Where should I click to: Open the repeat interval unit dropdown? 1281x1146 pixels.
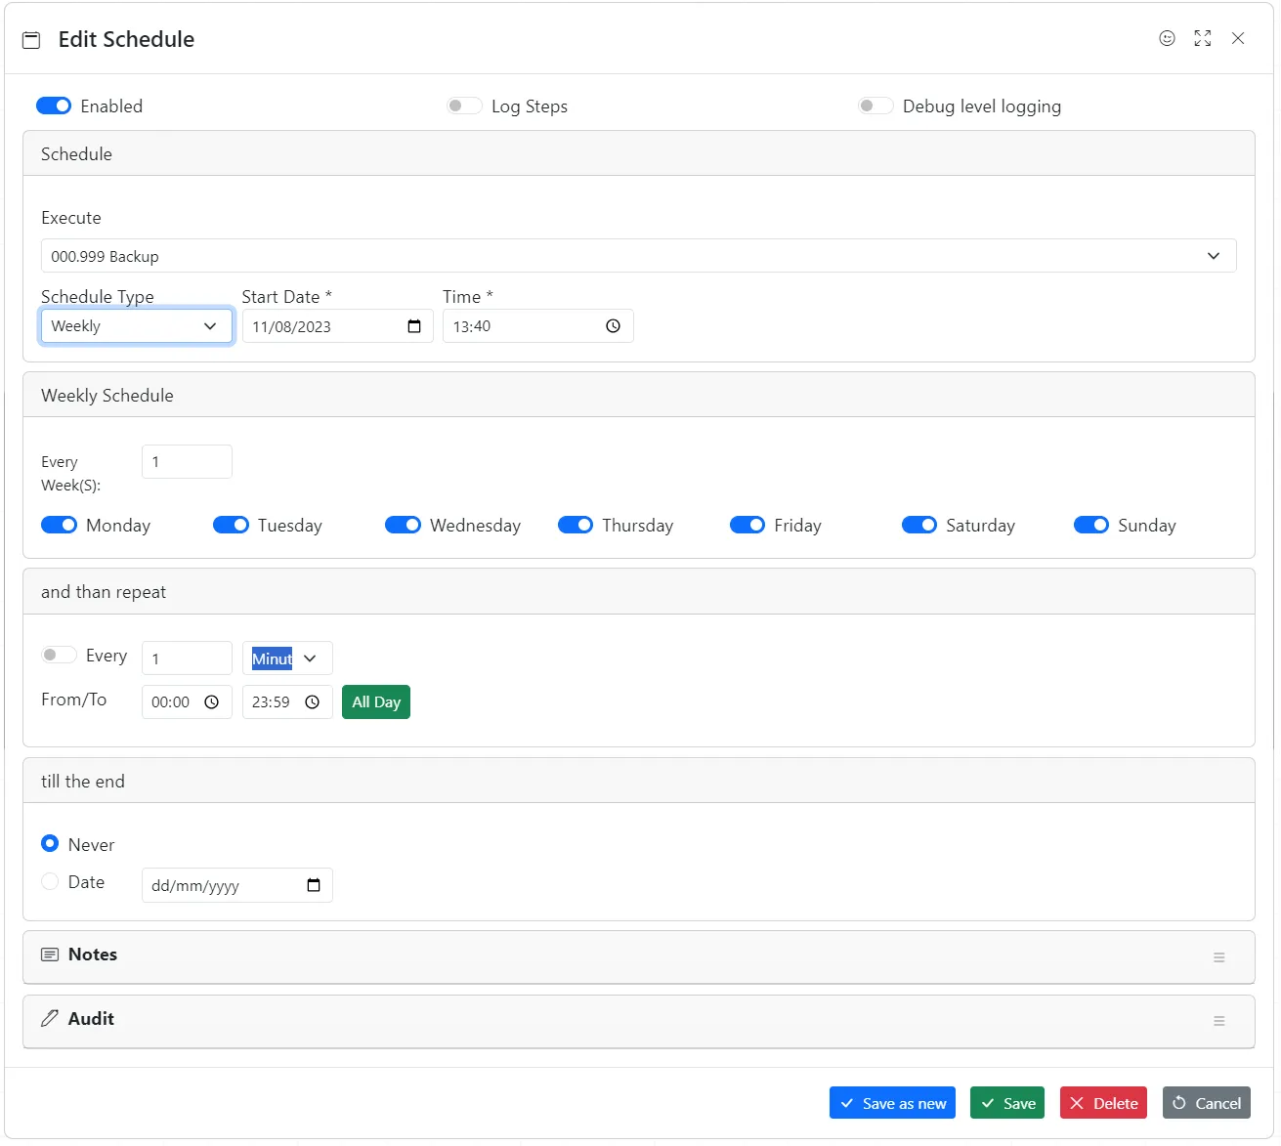click(286, 658)
